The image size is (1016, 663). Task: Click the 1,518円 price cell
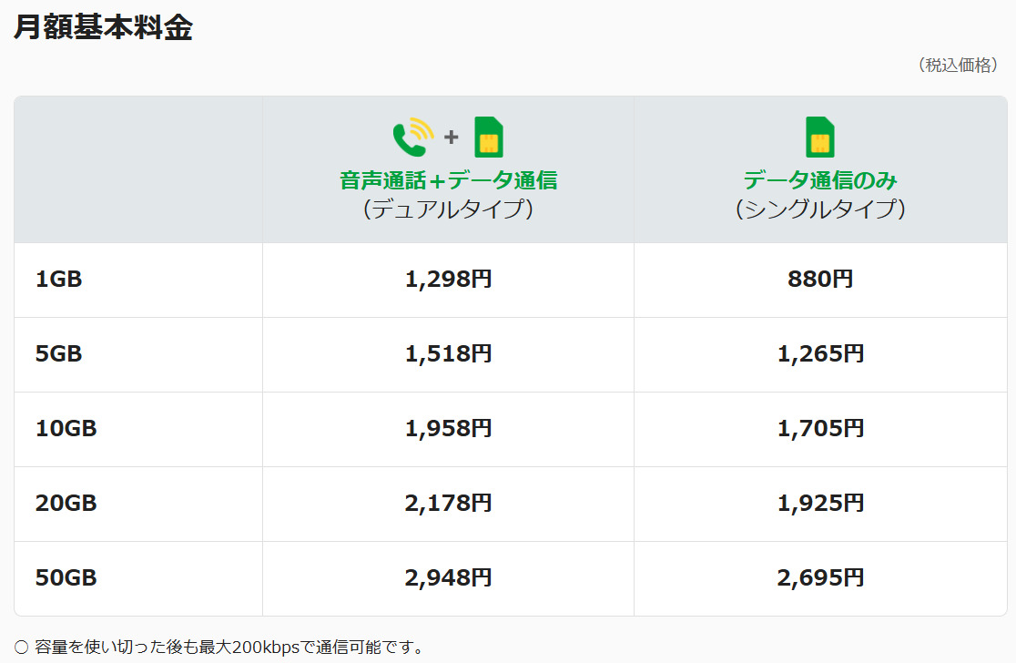[448, 354]
